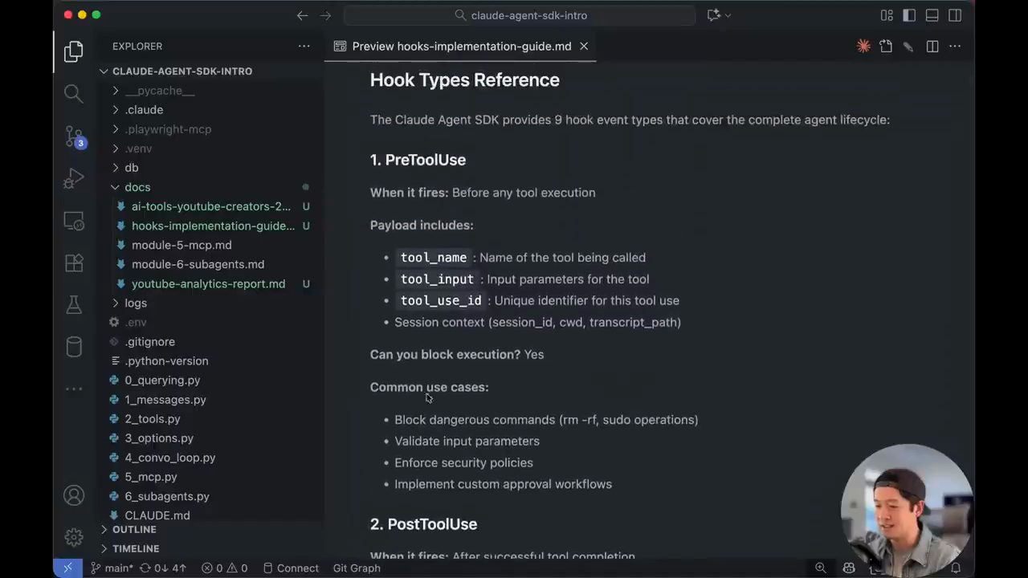Select the Preview hooks-implementation-guide.md tab

coord(462,47)
